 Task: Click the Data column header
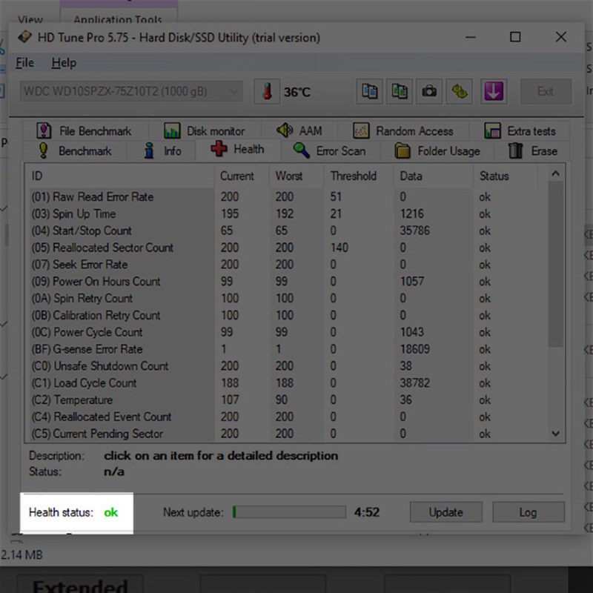(433, 176)
